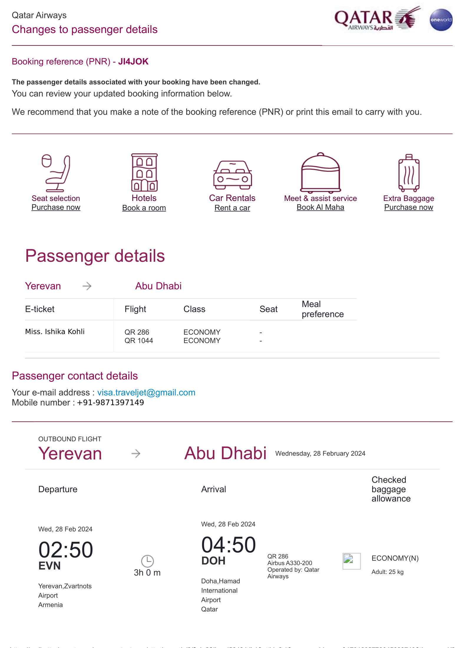The width and height of the screenshot is (457, 648).
Task: Click the Car Rentals car icon
Action: click(x=232, y=175)
